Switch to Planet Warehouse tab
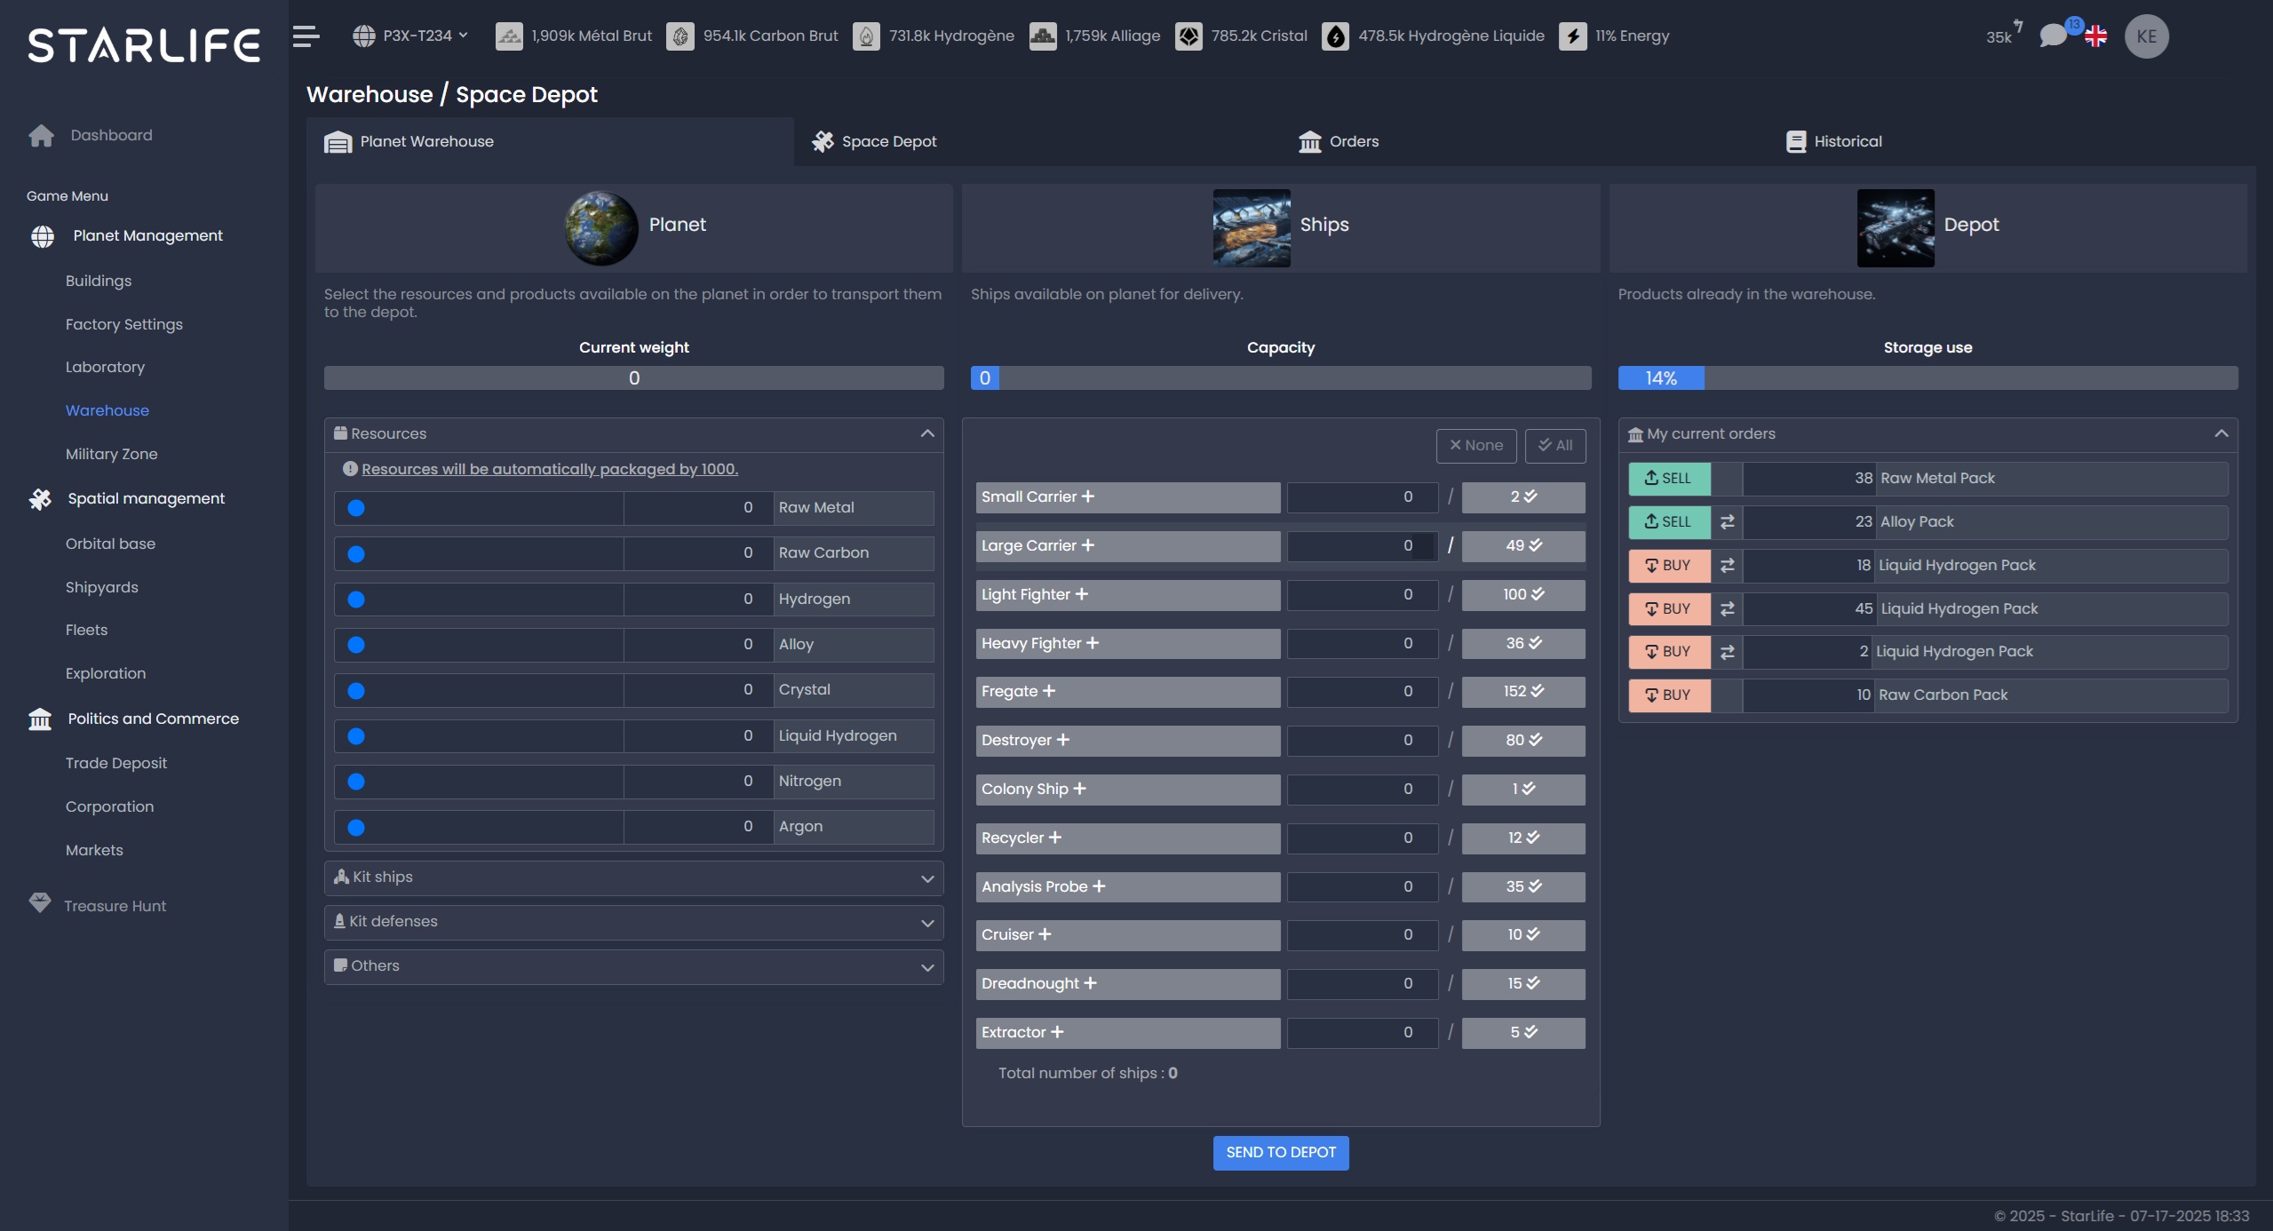This screenshot has height=1231, width=2273. [x=550, y=142]
